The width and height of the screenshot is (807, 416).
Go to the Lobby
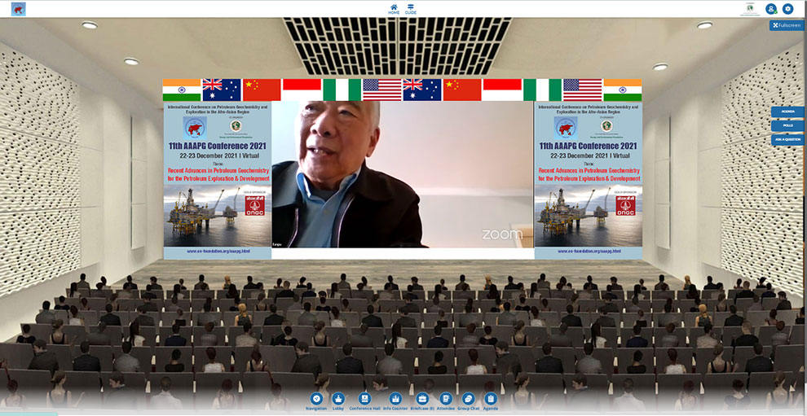pyautogui.click(x=338, y=401)
